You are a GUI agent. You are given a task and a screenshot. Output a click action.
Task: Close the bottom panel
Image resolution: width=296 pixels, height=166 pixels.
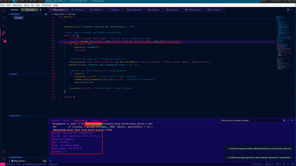tap(292, 120)
